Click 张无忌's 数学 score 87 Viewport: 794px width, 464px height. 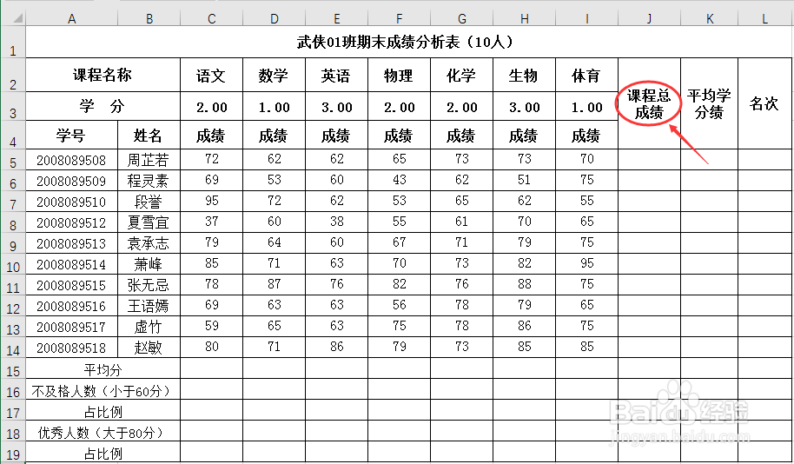[x=274, y=284]
